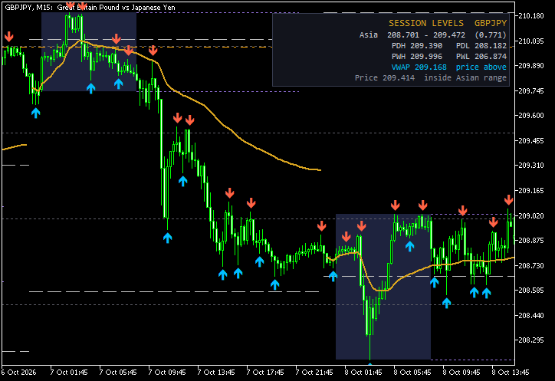
Task: Click the blue 'price above' status text
Action: point(481,67)
